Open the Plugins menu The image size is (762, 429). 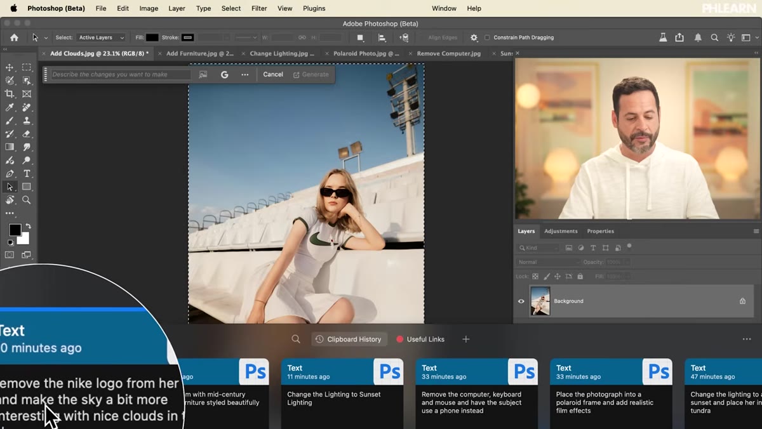[x=314, y=8]
